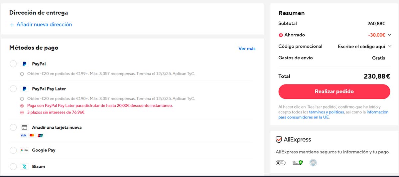Expand the Ahorrado savings details chevron
399x177 pixels.
coord(390,35)
